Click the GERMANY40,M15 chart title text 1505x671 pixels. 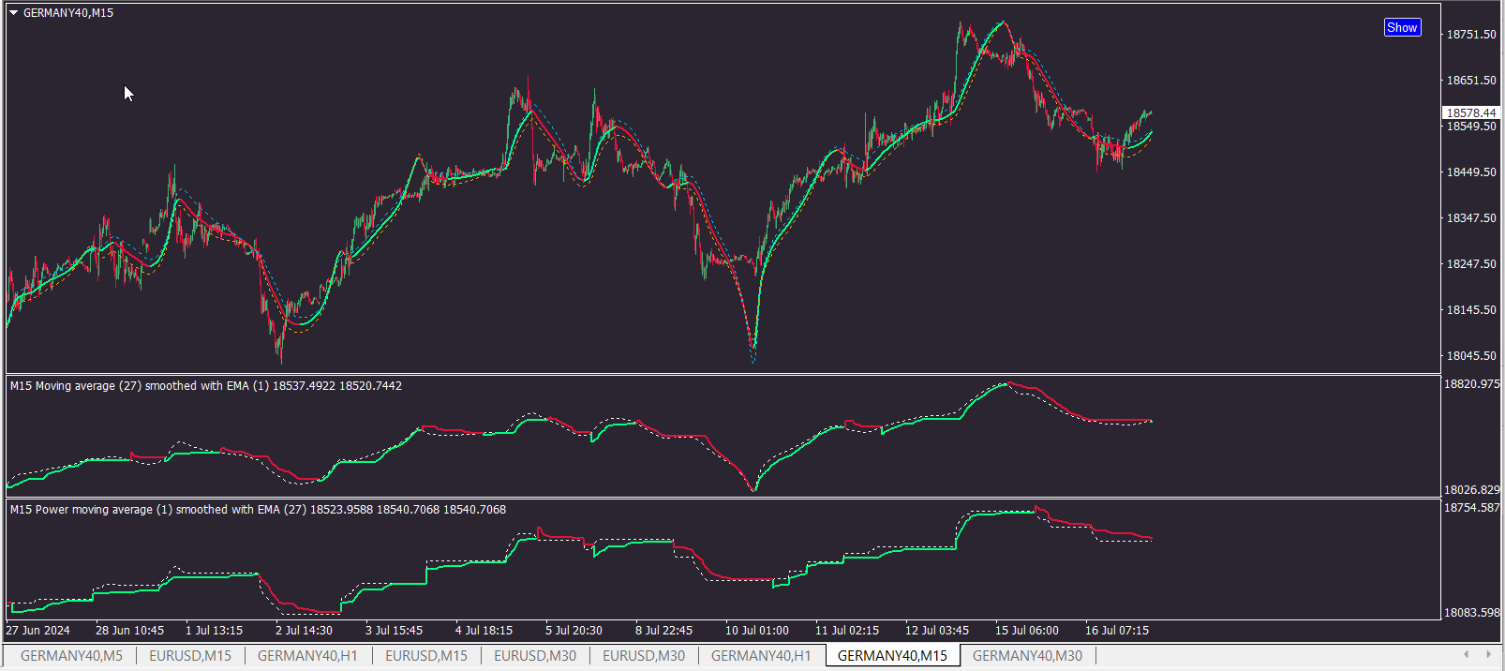coord(68,13)
